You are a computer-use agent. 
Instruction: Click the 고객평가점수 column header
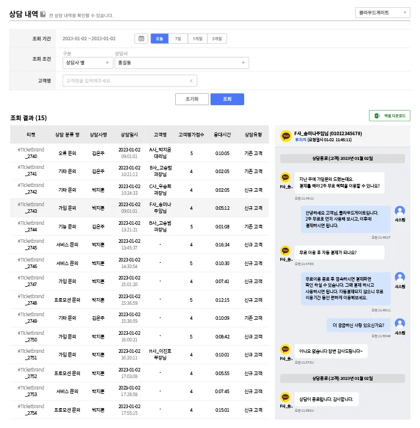coord(191,135)
